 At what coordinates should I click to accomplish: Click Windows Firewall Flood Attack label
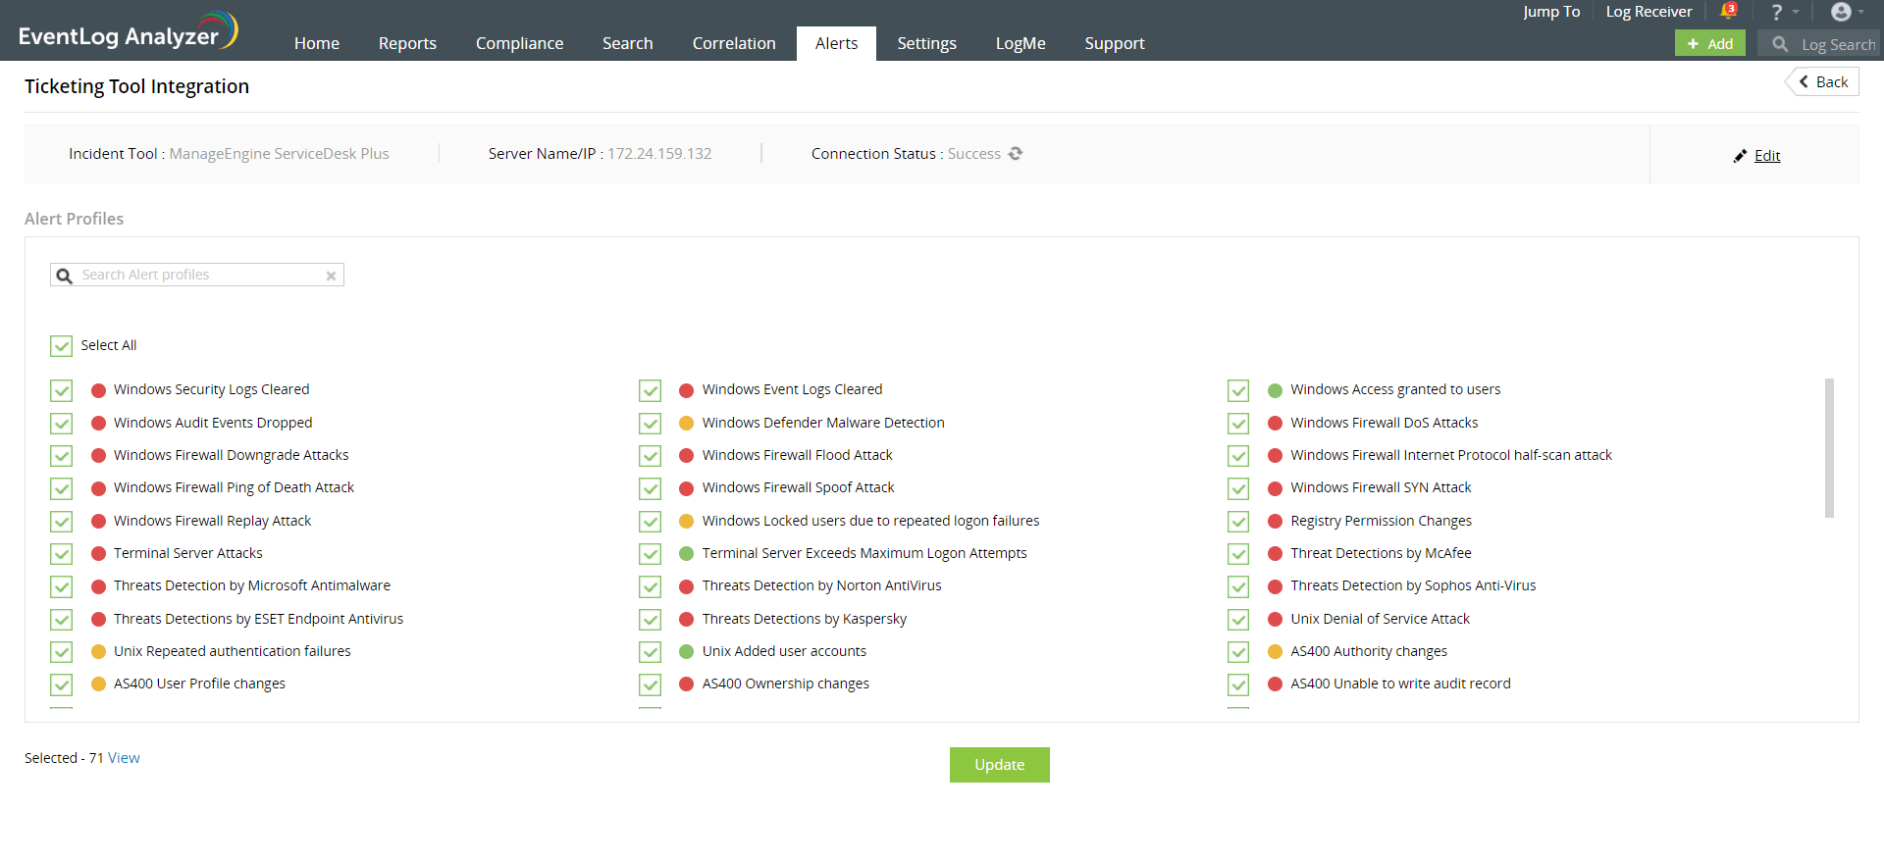tap(797, 455)
